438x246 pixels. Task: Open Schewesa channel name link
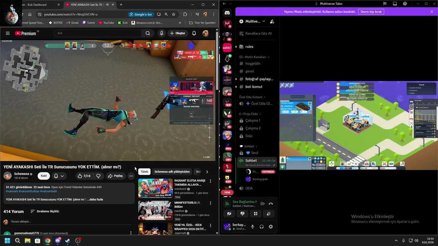[x=22, y=174]
